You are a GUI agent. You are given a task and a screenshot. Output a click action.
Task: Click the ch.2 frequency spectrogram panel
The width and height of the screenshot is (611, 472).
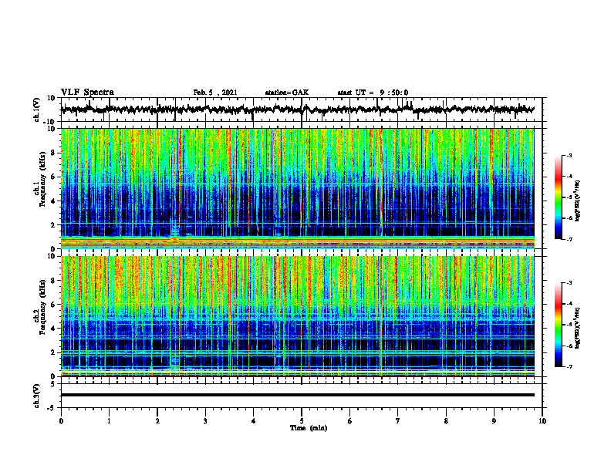297,316
